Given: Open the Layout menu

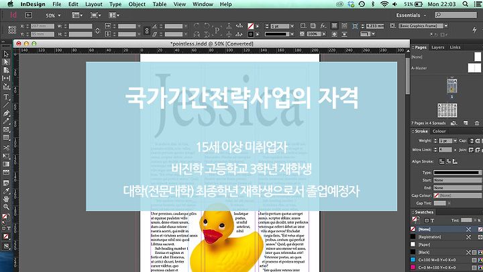Looking at the screenshot, I should point(94,4).
